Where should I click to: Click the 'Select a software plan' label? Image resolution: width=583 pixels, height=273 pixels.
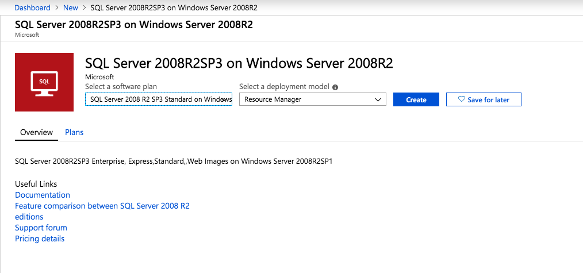[x=121, y=87]
